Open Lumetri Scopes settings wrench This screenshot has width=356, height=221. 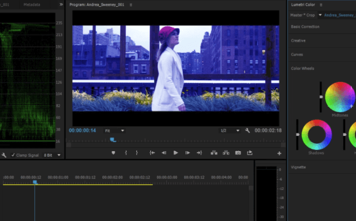tap(4, 155)
